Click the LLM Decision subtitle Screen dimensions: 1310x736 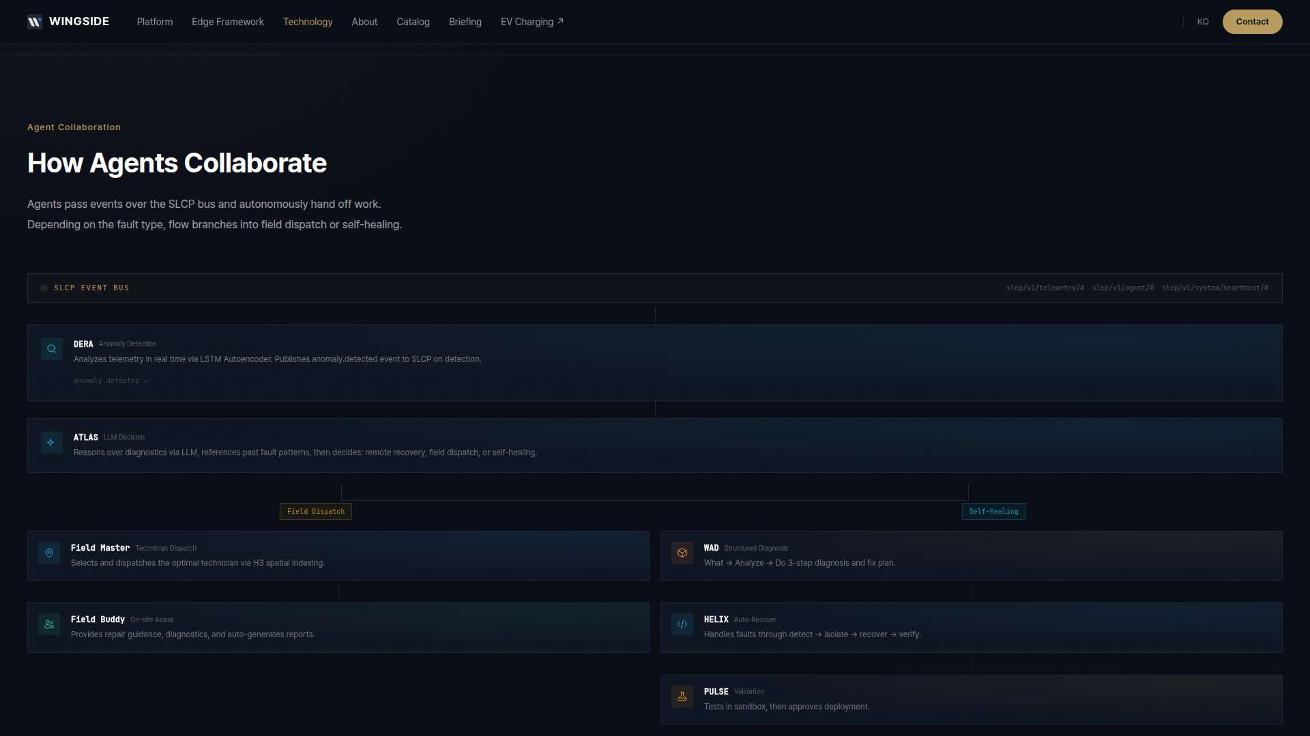click(x=124, y=438)
